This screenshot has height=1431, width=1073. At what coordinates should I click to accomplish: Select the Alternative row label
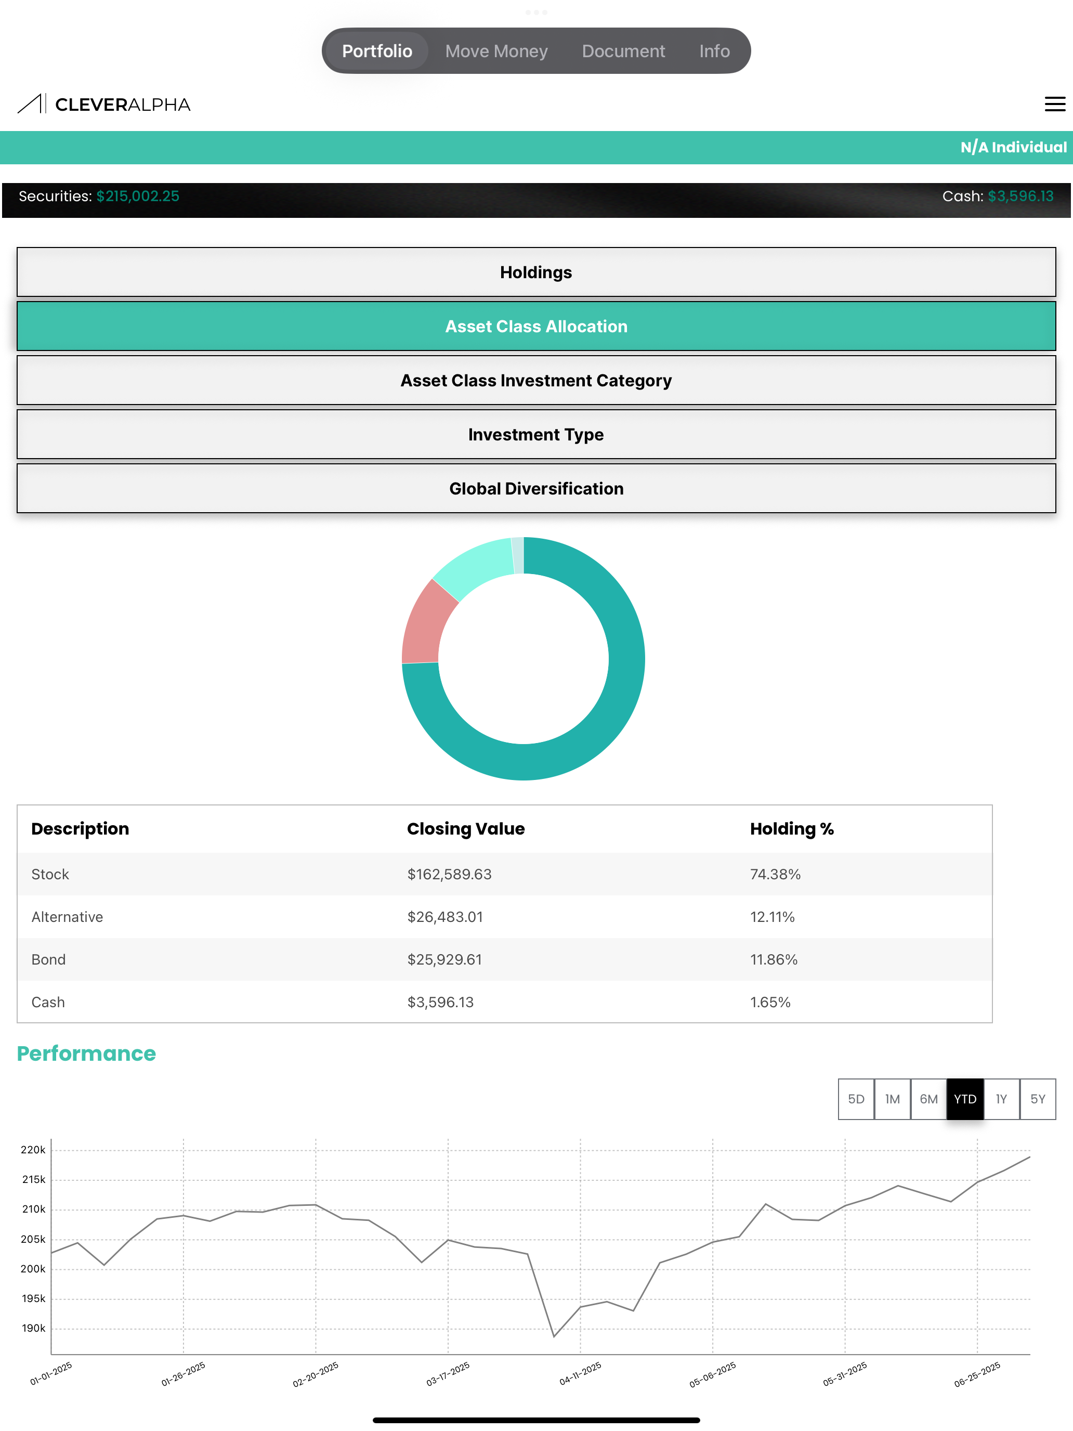tap(67, 917)
